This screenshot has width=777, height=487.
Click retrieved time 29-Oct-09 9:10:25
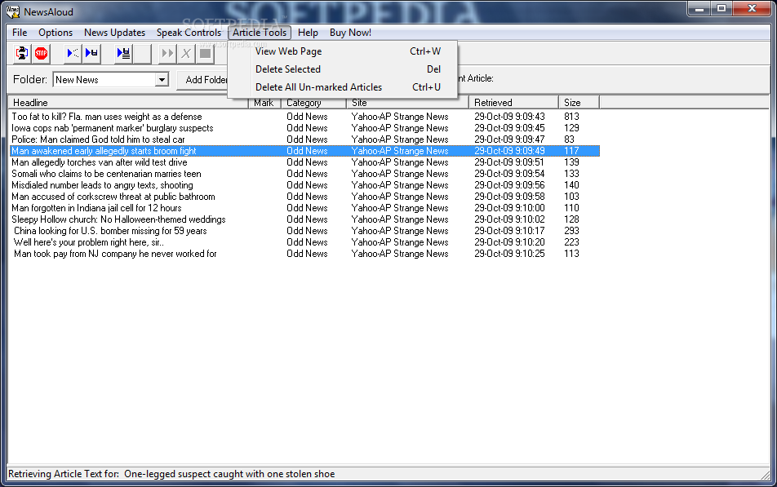coord(509,253)
